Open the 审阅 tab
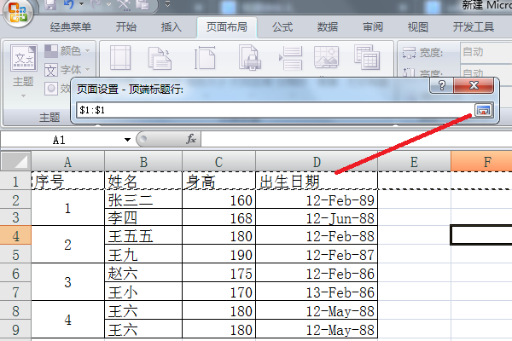Screen dimensions: 512x341 (x=373, y=27)
